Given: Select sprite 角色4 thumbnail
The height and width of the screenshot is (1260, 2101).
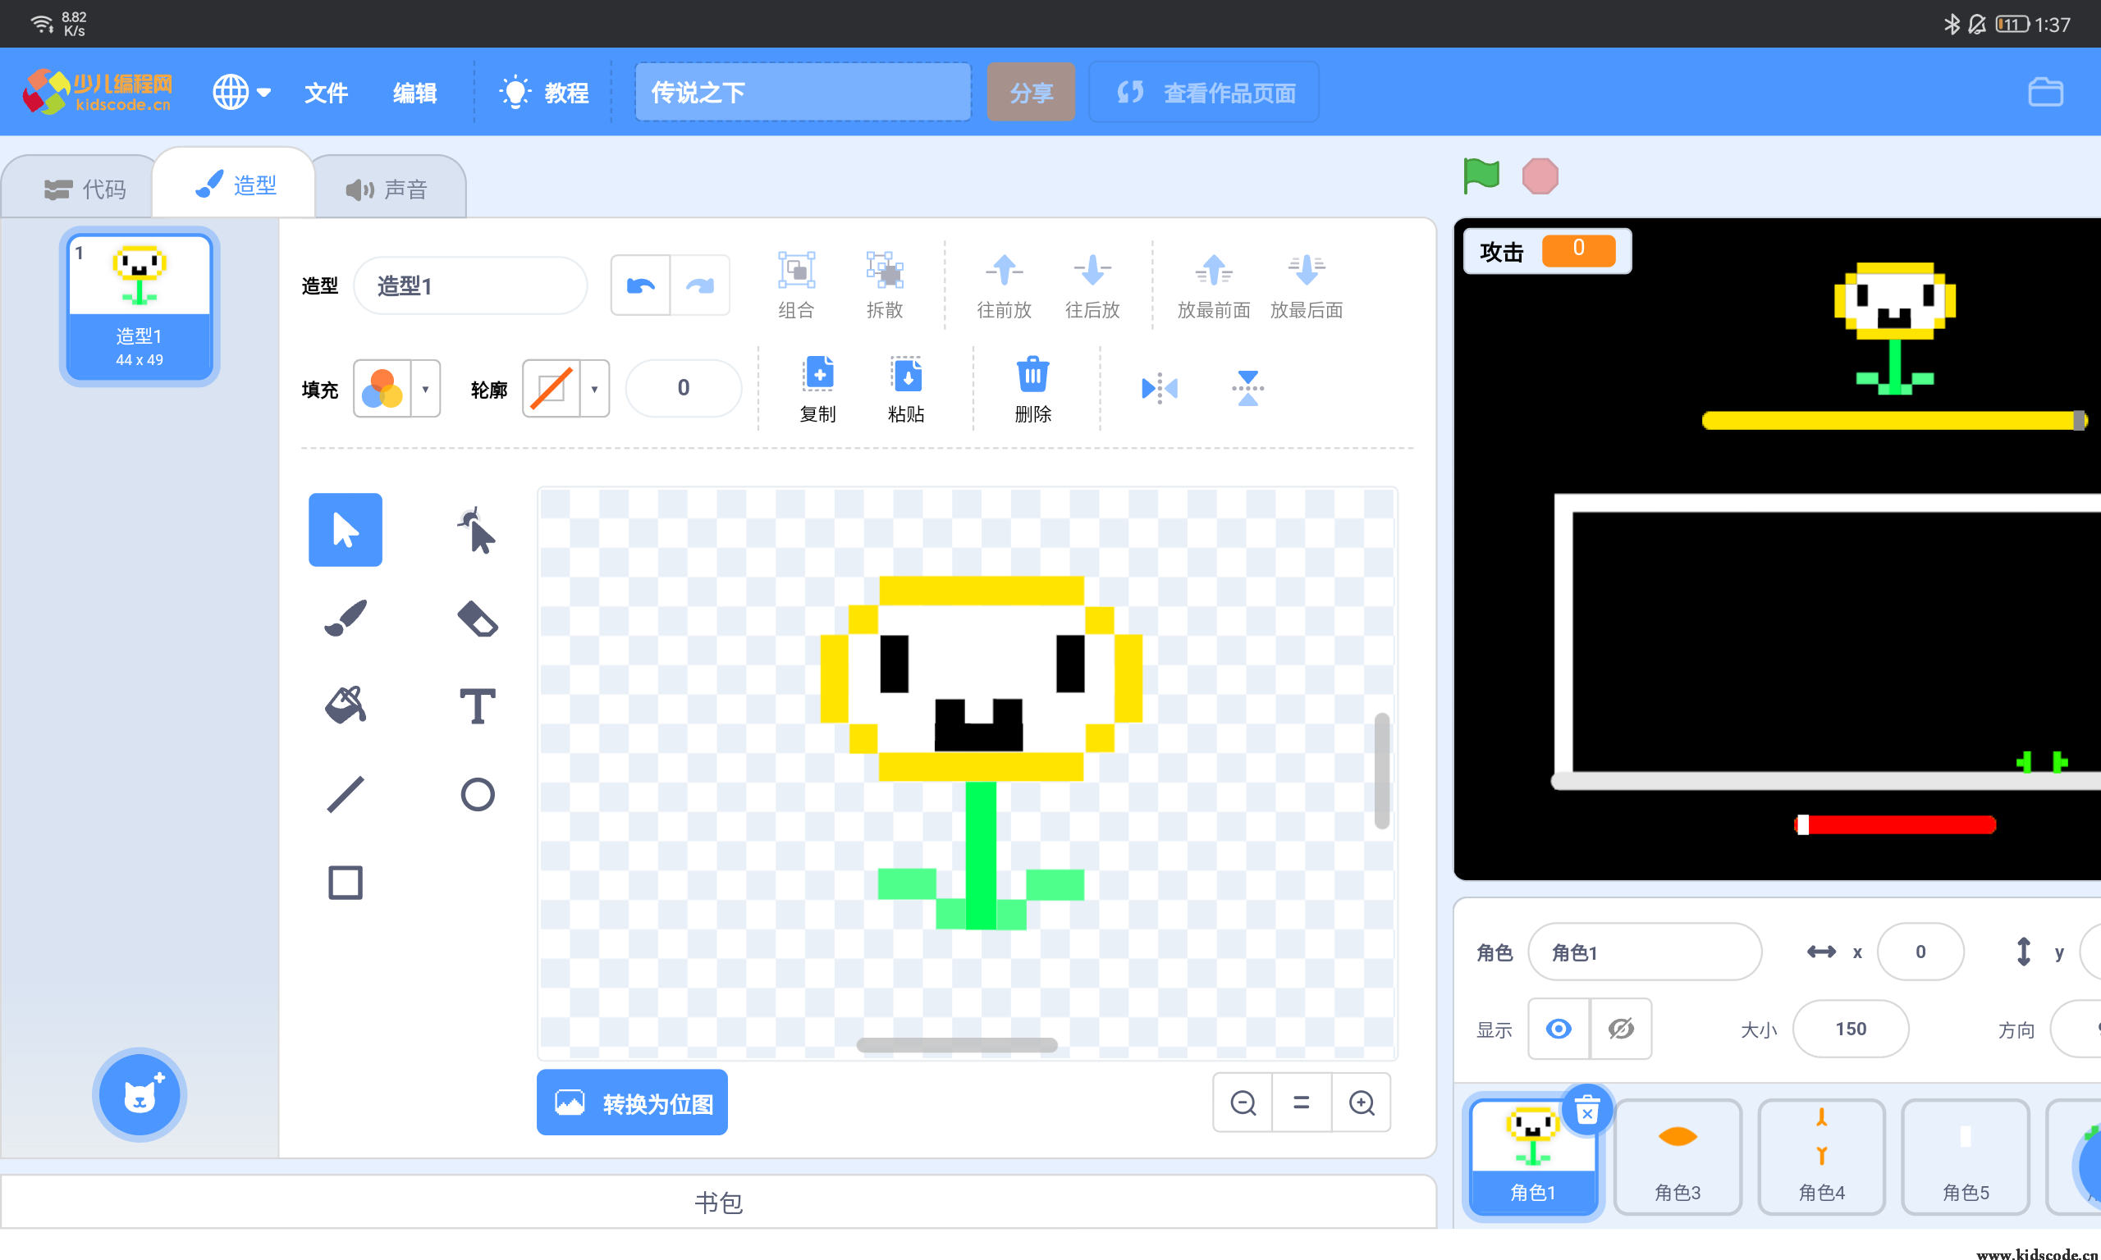Looking at the screenshot, I should [x=1822, y=1157].
